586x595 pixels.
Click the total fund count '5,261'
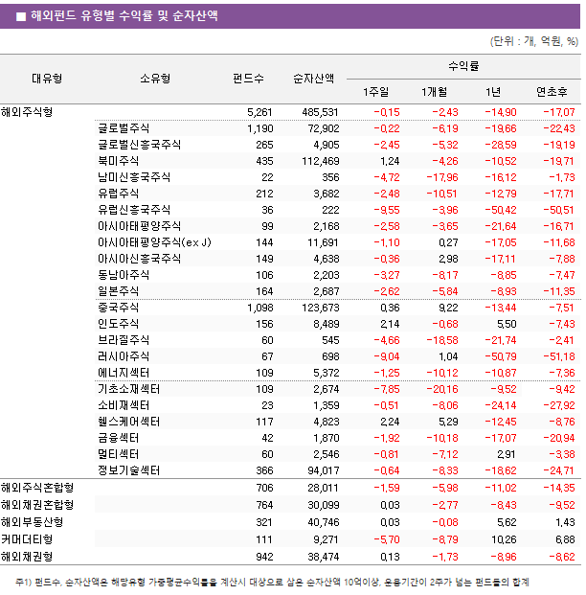(259, 112)
